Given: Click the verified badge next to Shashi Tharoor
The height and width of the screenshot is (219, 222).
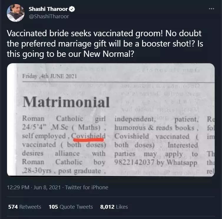Looking at the screenshot, I should [72, 9].
